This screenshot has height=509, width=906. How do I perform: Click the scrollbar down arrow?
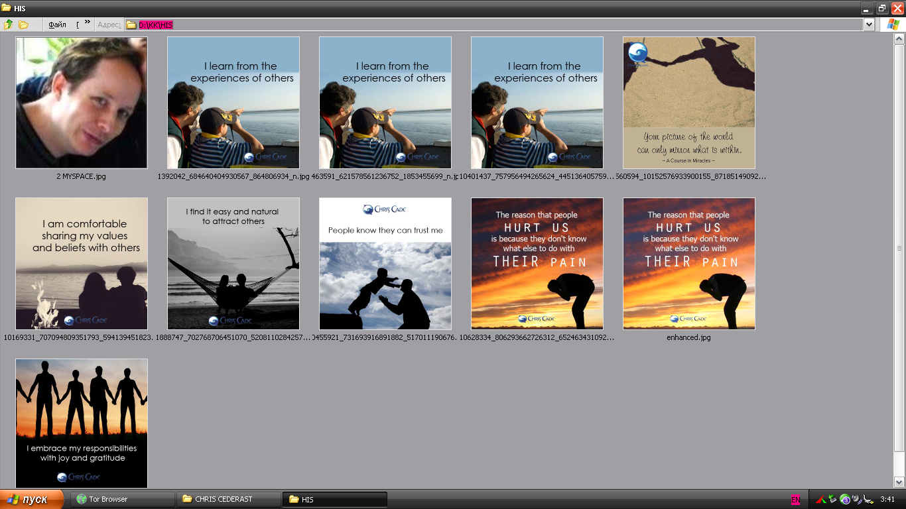tap(899, 482)
